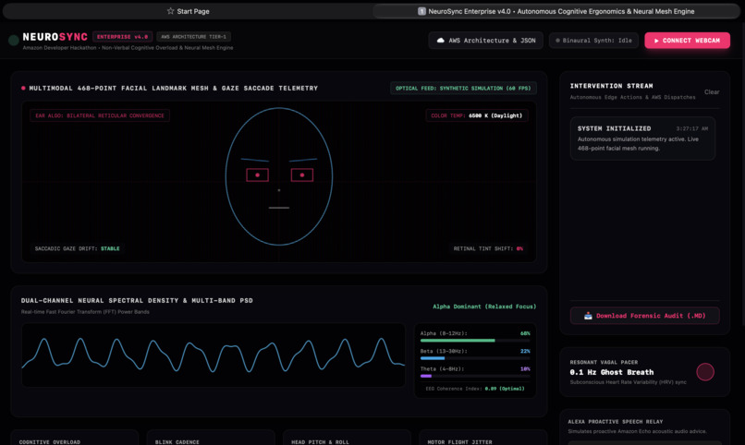Click the Cognitive Overload card title

coord(49,441)
